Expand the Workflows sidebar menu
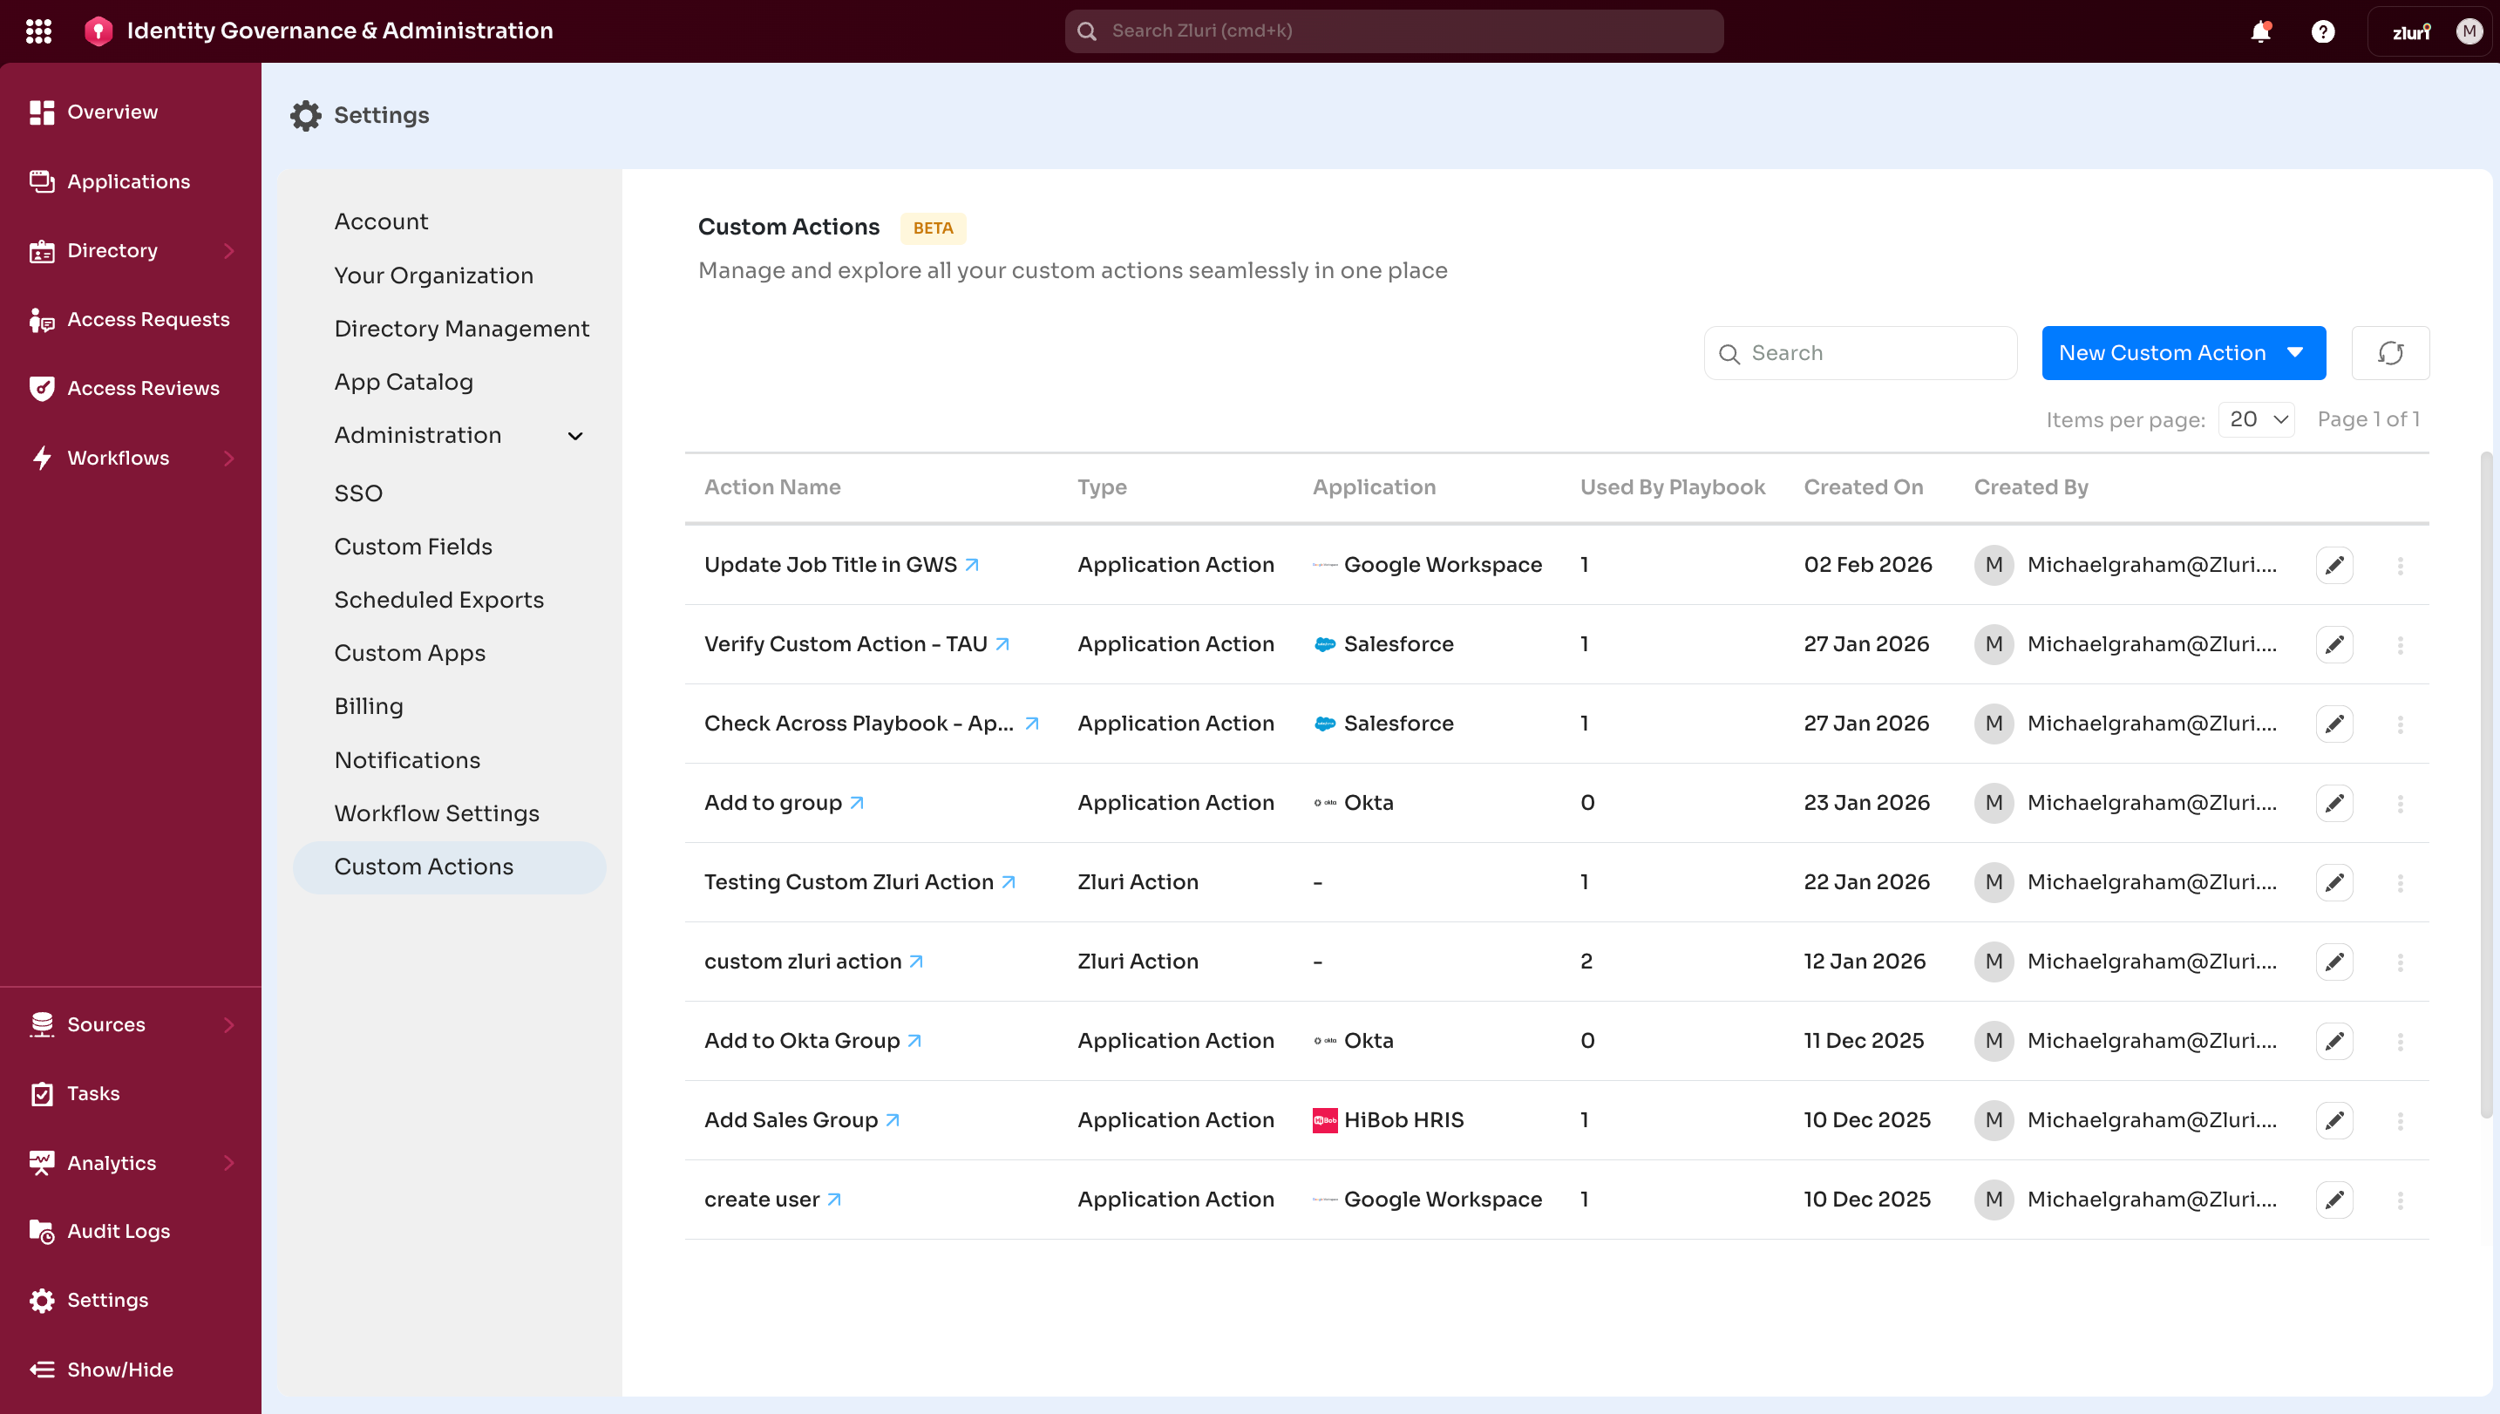2500x1414 pixels. point(228,458)
